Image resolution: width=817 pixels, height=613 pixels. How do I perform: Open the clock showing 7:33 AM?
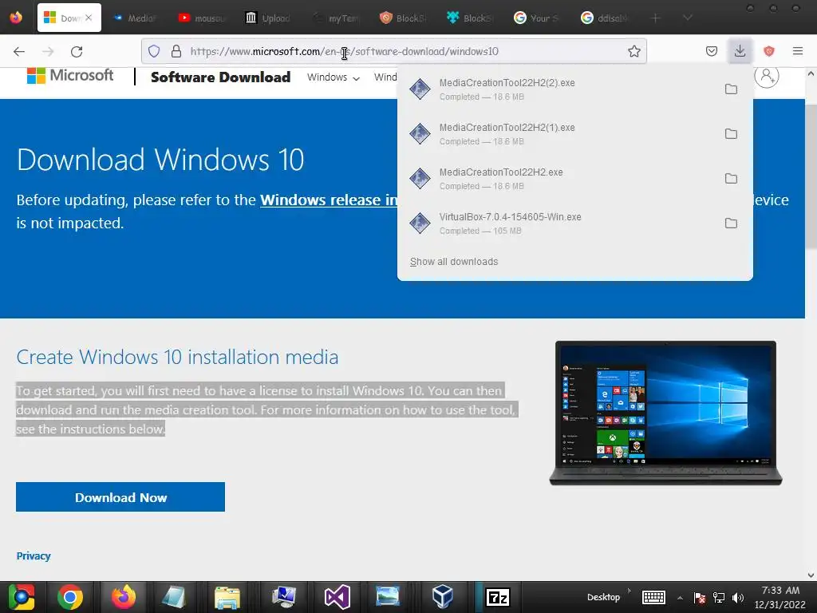click(x=780, y=597)
